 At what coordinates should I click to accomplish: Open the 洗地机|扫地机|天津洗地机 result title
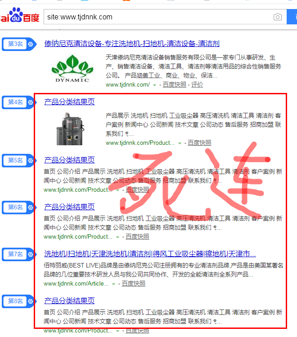150,254
